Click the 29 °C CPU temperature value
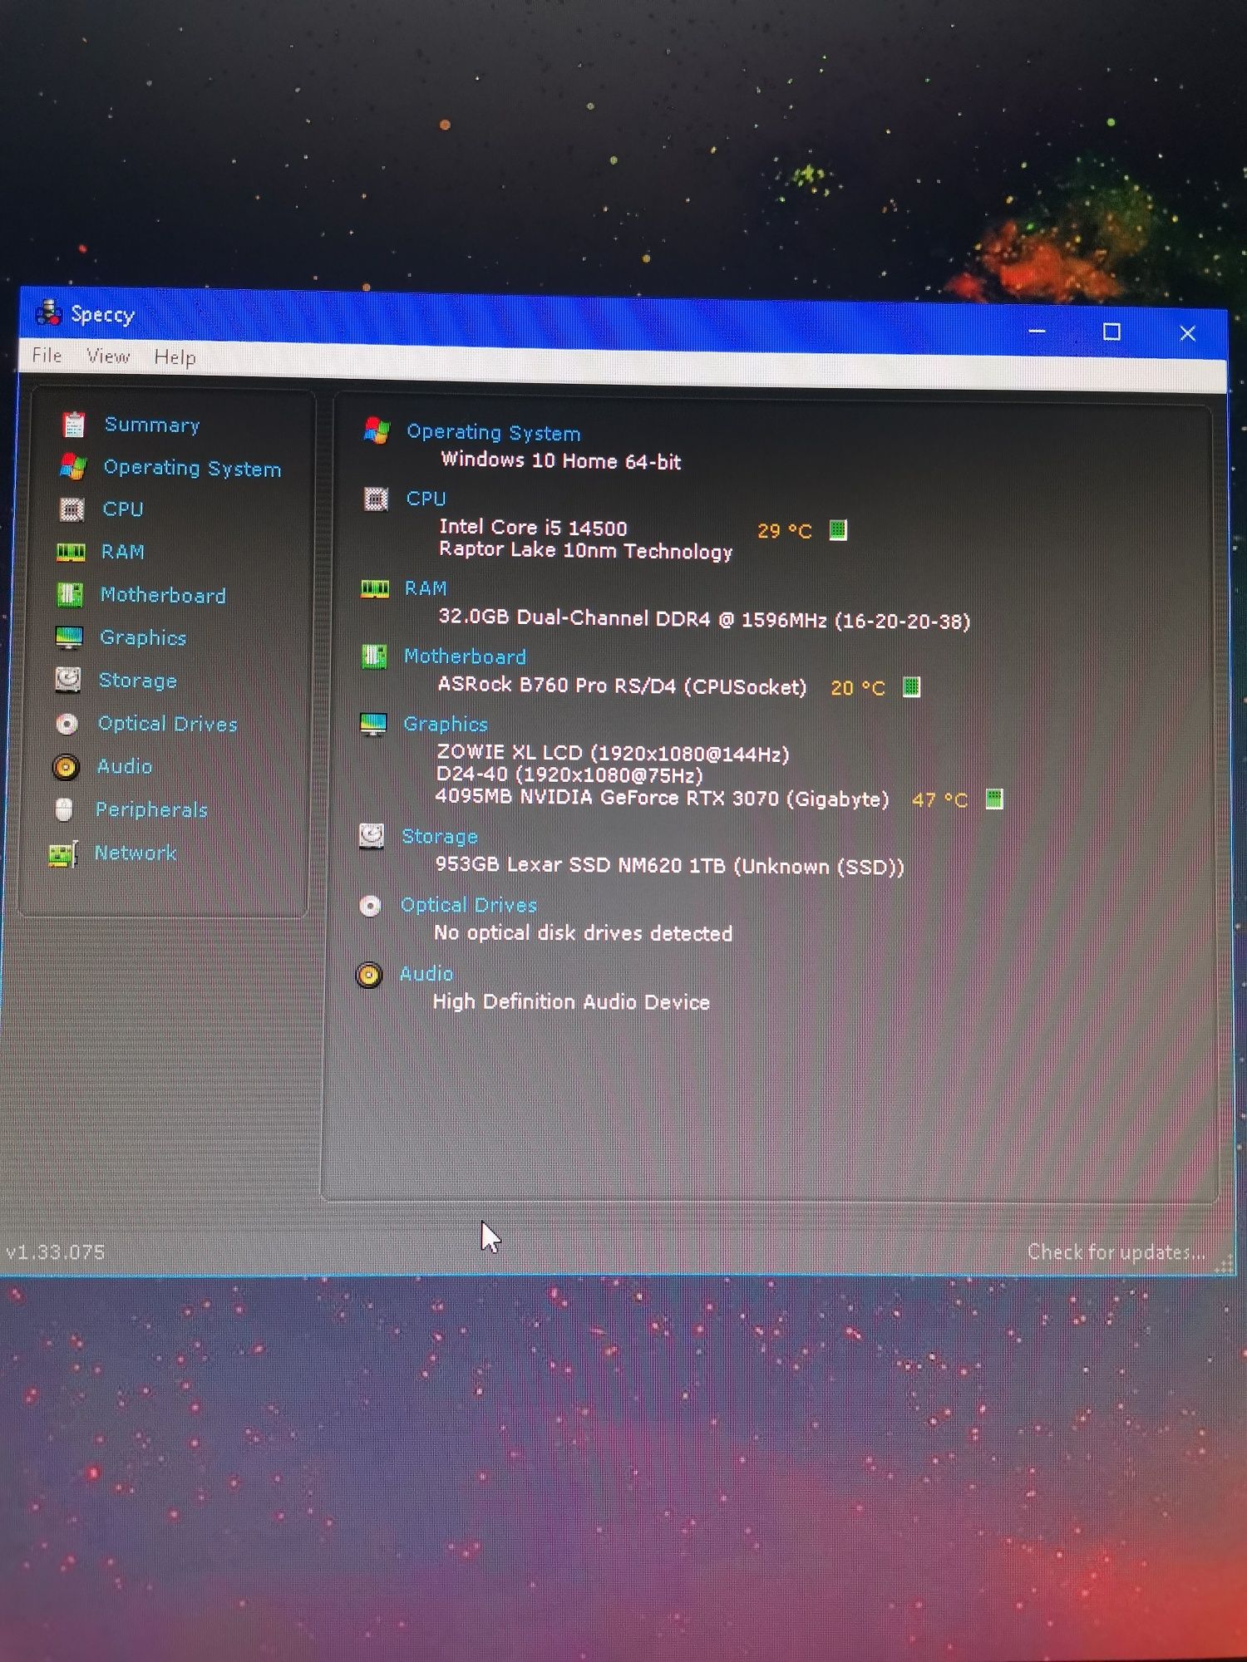This screenshot has width=1247, height=1662. (x=785, y=531)
